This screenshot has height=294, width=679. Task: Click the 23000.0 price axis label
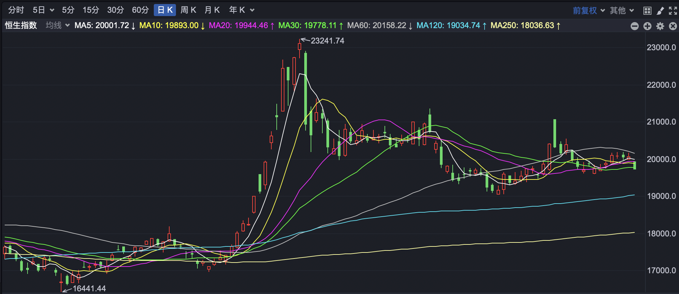tap(661, 48)
